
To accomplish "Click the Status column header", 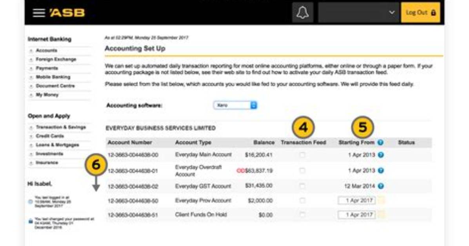I will [406, 143].
